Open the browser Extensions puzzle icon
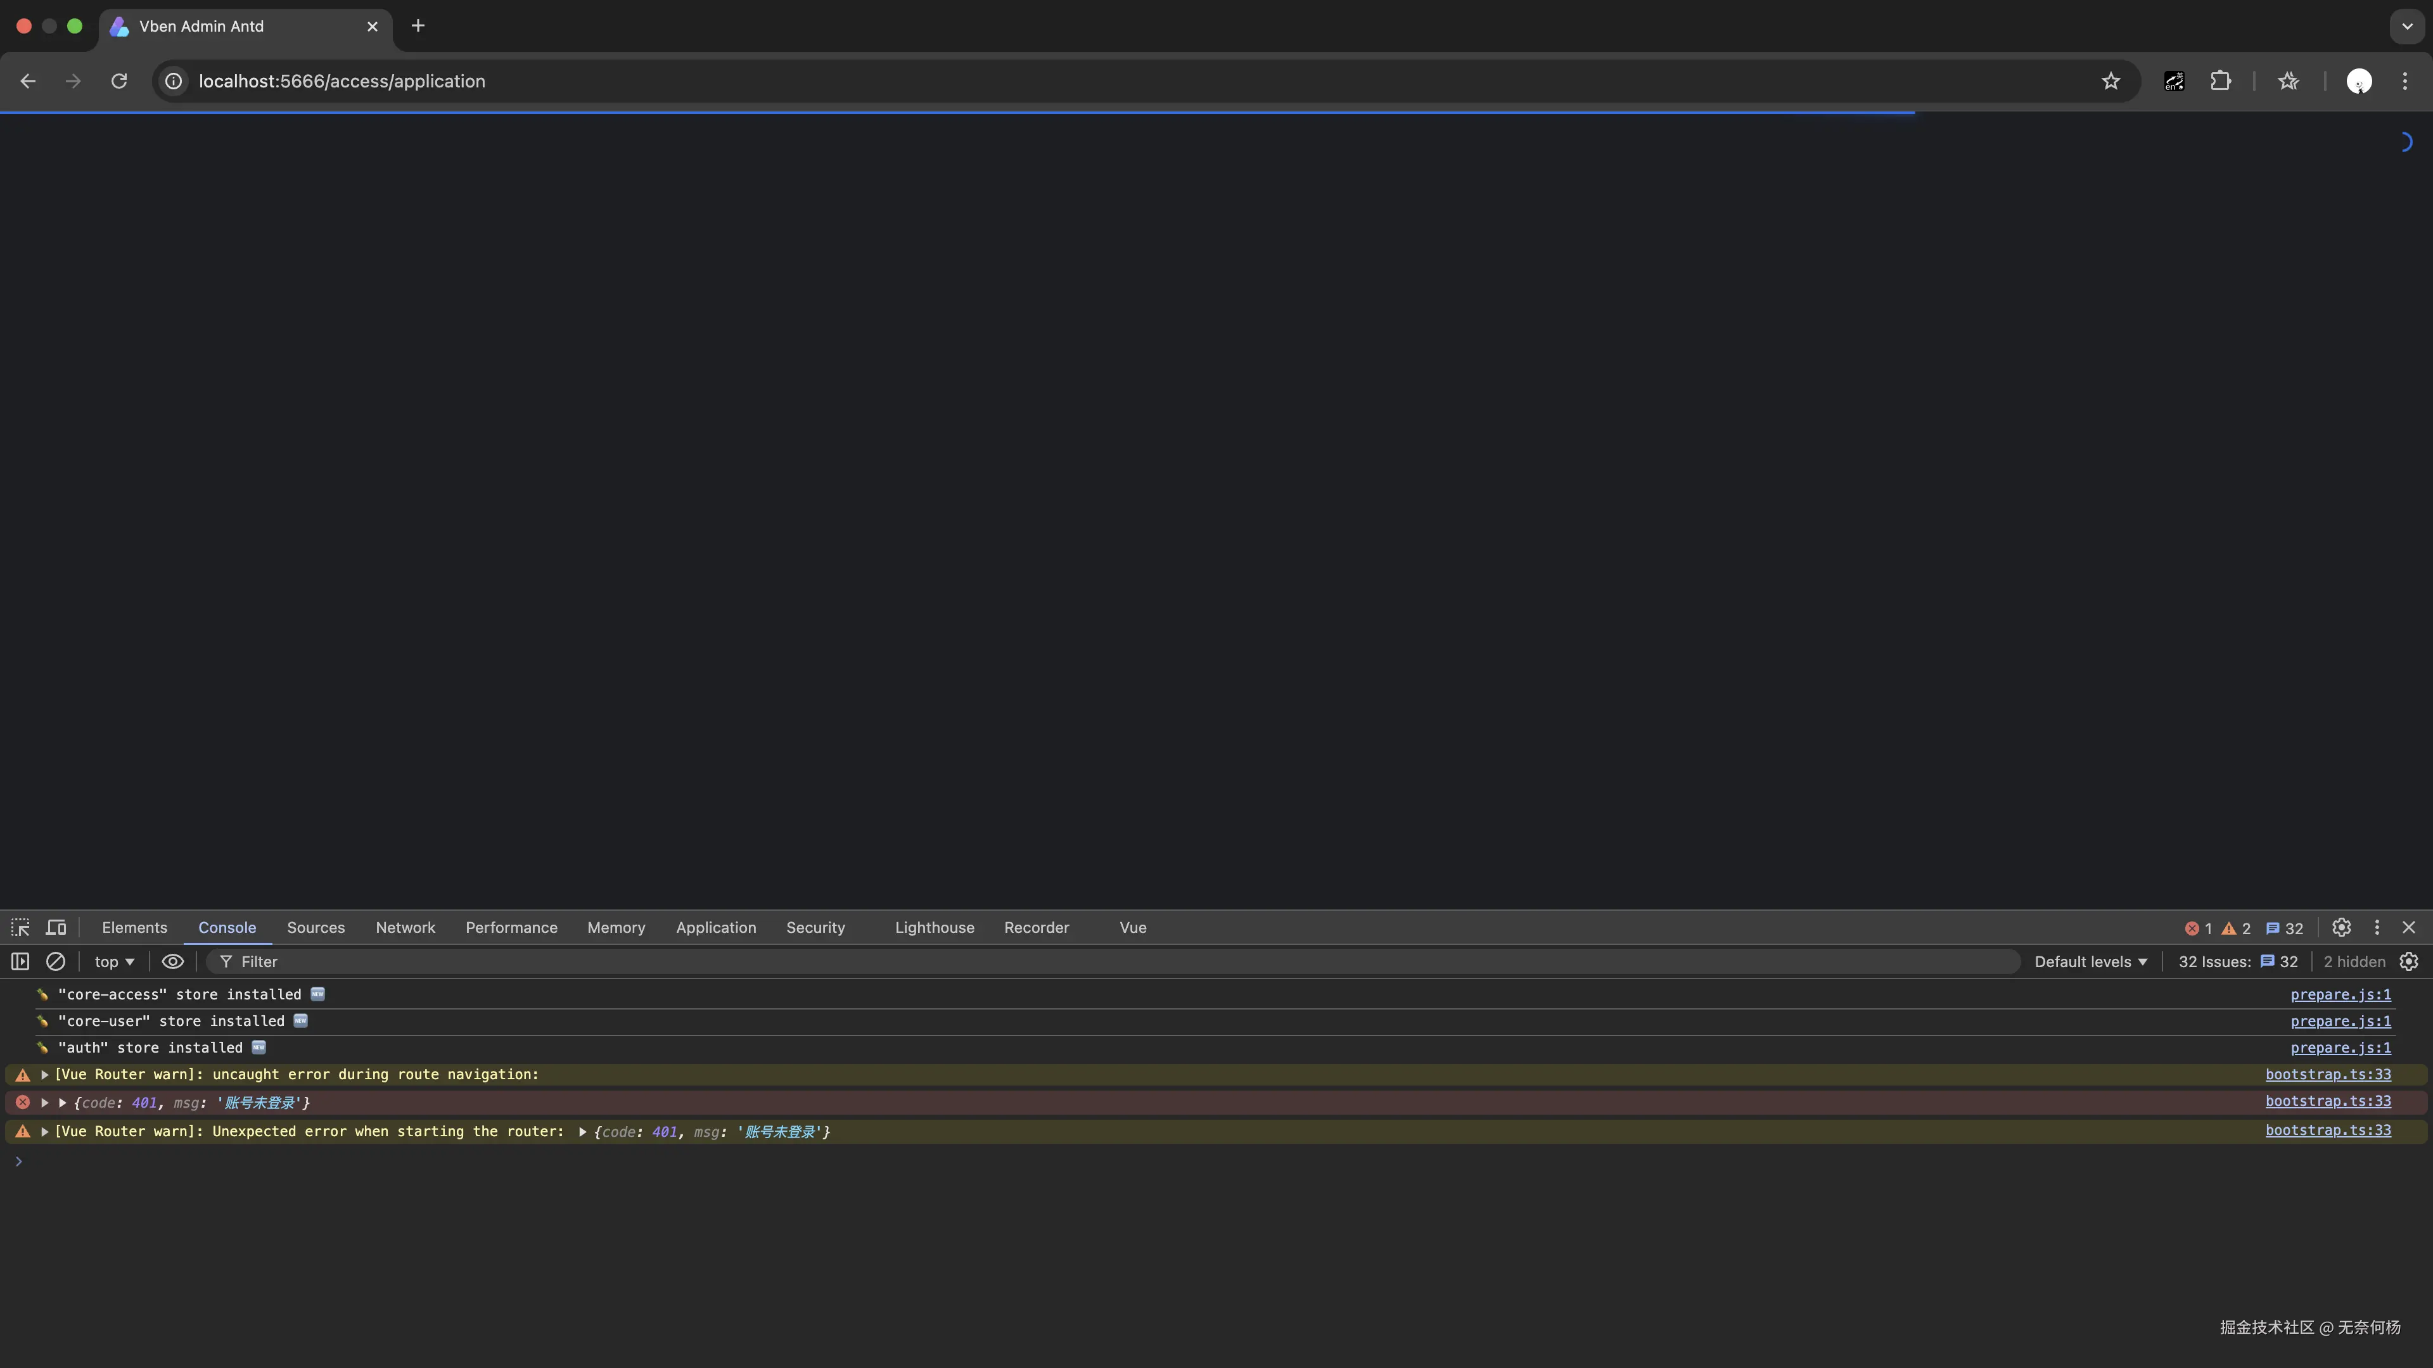Image resolution: width=2433 pixels, height=1368 pixels. pos(2219,81)
